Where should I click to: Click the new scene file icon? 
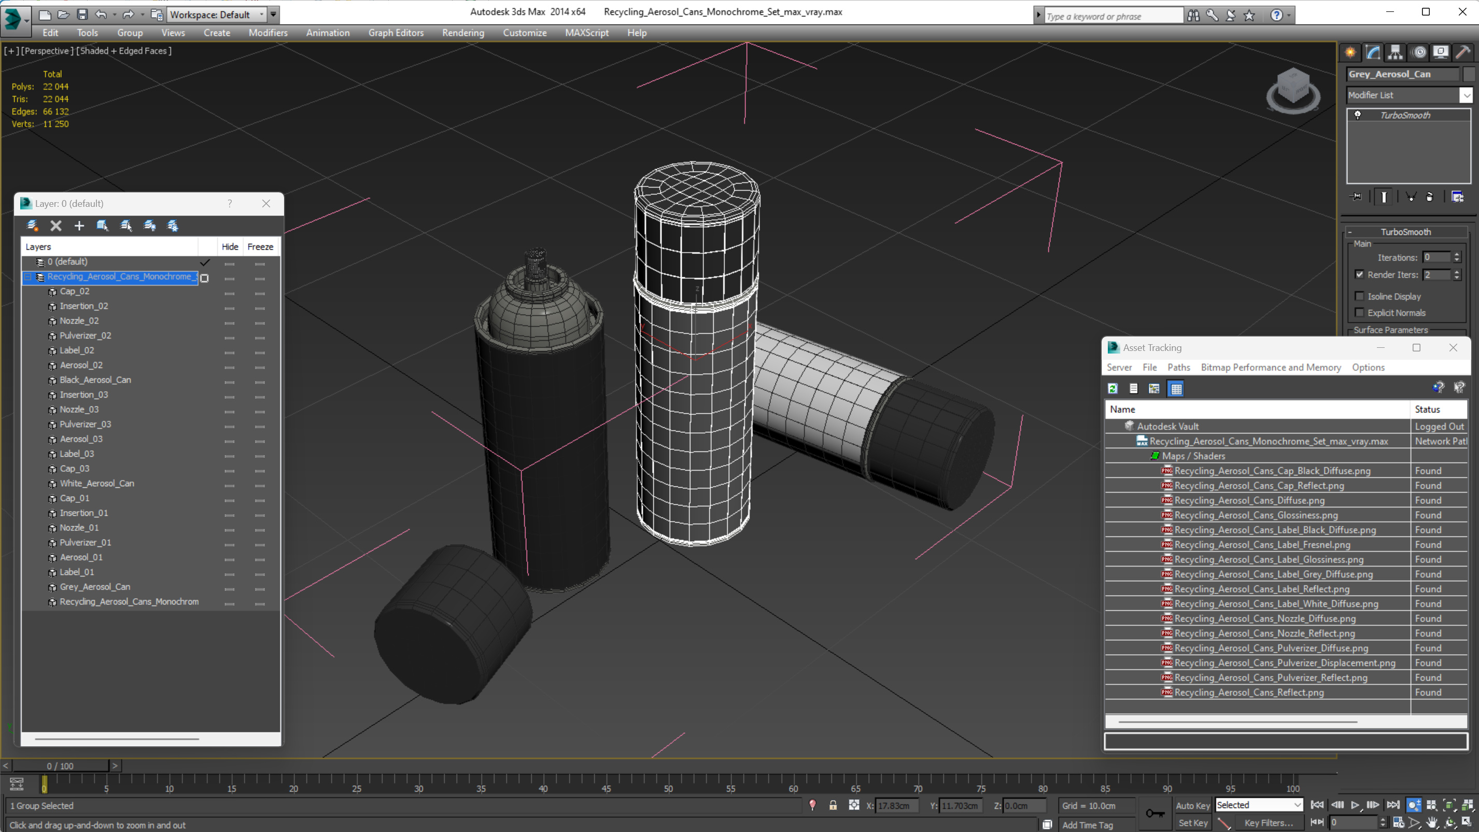[45, 15]
